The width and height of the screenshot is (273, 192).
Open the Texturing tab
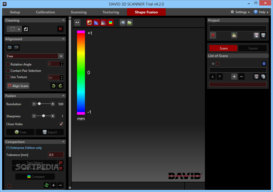111,12
